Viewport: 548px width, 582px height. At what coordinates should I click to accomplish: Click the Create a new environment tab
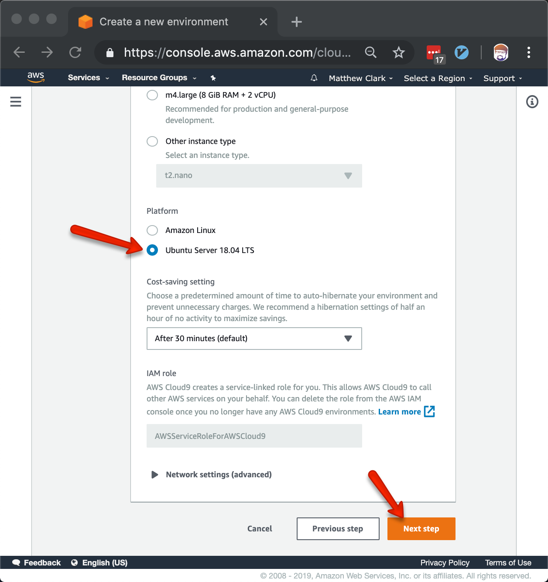[173, 22]
